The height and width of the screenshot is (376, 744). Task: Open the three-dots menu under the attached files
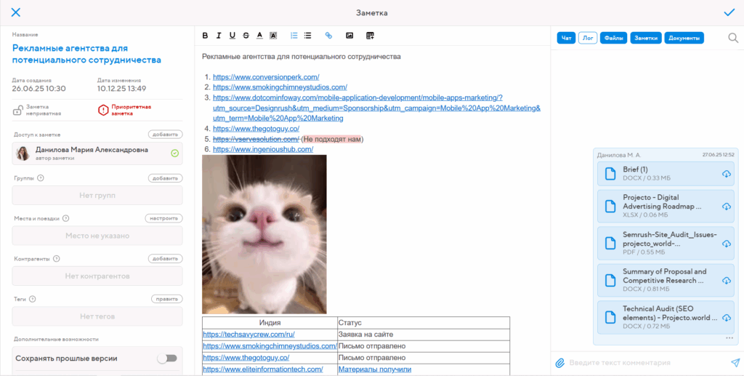(x=729, y=338)
